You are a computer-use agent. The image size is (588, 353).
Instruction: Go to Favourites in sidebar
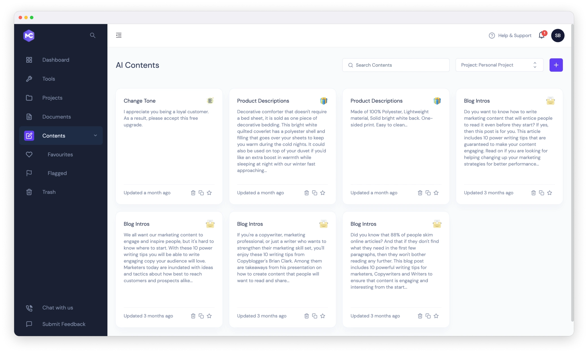[x=60, y=154]
